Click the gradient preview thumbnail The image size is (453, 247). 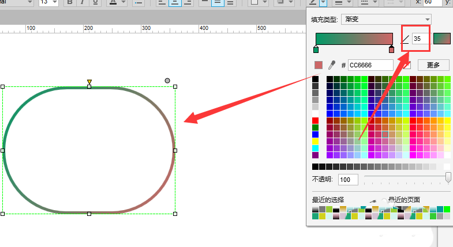[442, 39]
